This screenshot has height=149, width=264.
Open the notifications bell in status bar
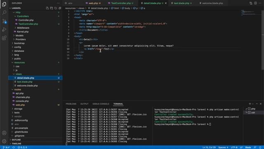[x=260, y=147]
